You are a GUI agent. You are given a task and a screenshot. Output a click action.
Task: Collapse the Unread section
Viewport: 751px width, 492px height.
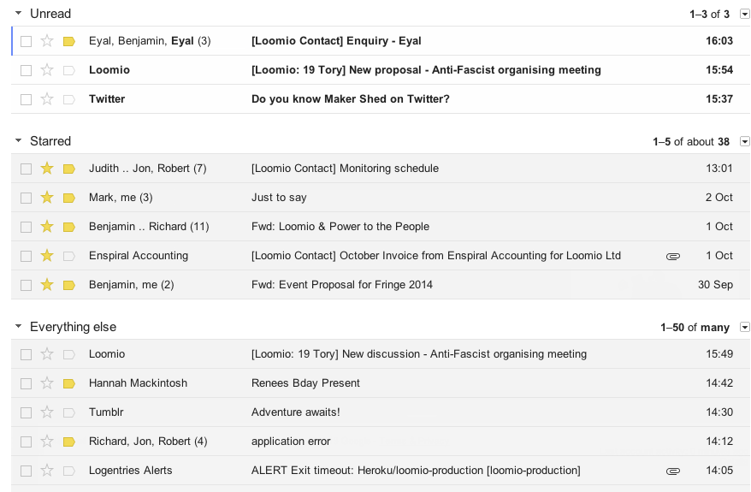(18, 14)
